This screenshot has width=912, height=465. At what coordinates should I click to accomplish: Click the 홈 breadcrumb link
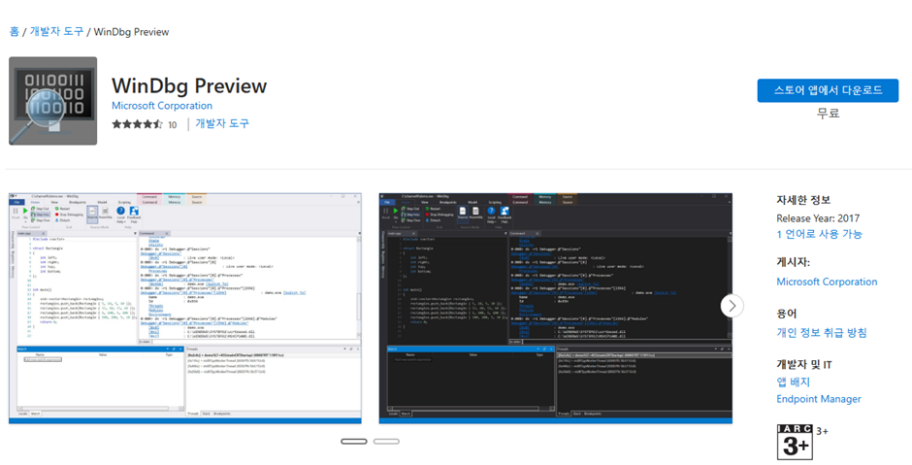pos(15,31)
